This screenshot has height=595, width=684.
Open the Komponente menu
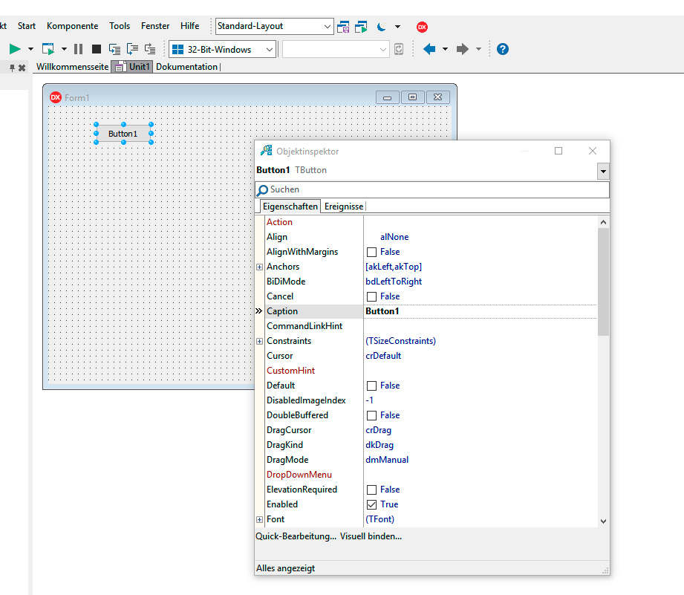click(x=73, y=26)
